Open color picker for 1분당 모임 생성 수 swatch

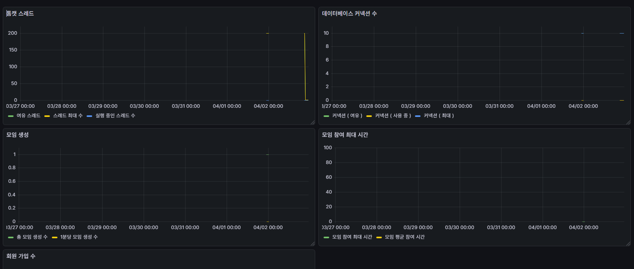tap(55, 237)
